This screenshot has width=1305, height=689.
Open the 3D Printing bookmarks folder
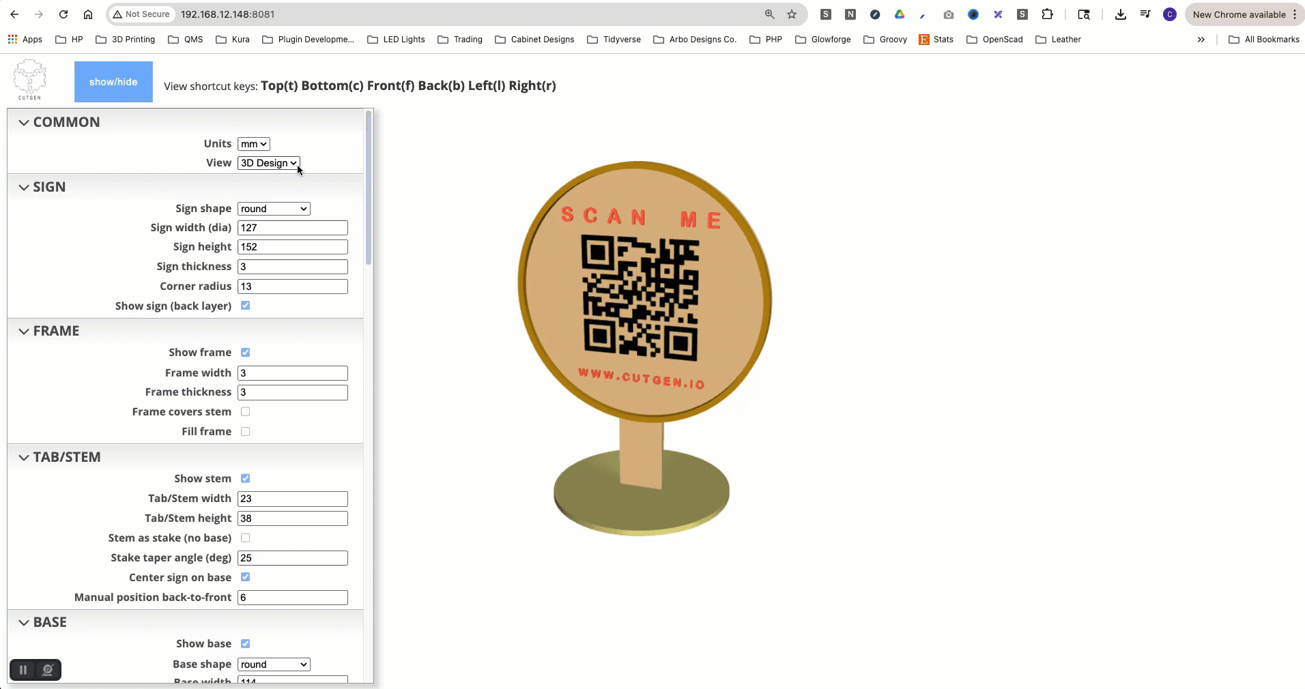click(126, 40)
